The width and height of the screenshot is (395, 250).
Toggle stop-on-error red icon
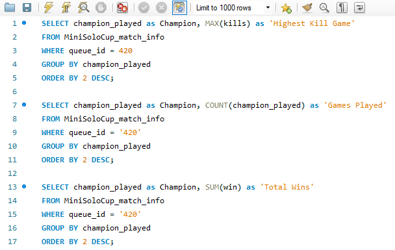pos(122,8)
